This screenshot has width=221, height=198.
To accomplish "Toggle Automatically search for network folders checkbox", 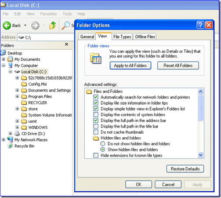I will tap(96, 97).
